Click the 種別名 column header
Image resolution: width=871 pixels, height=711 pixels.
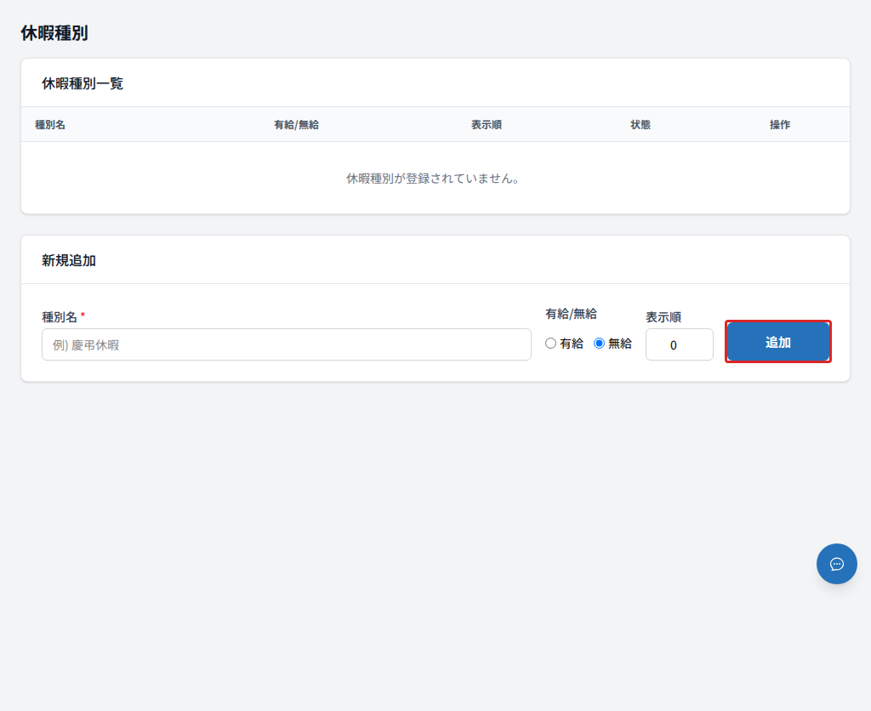(50, 124)
